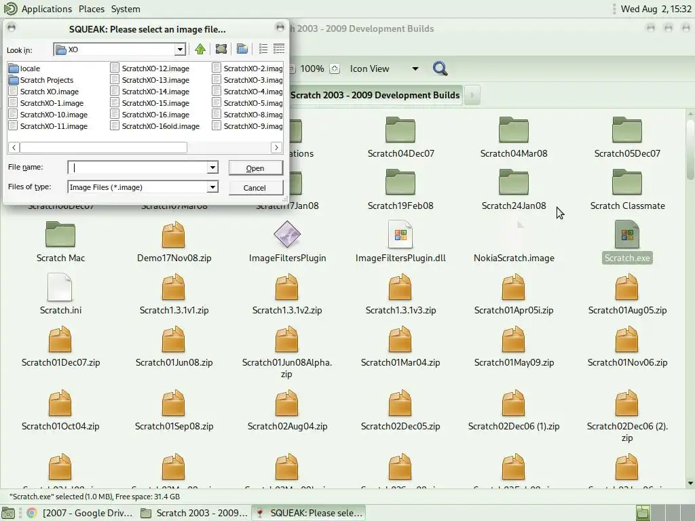Select the ImageFiltersPlugin file

287,242
